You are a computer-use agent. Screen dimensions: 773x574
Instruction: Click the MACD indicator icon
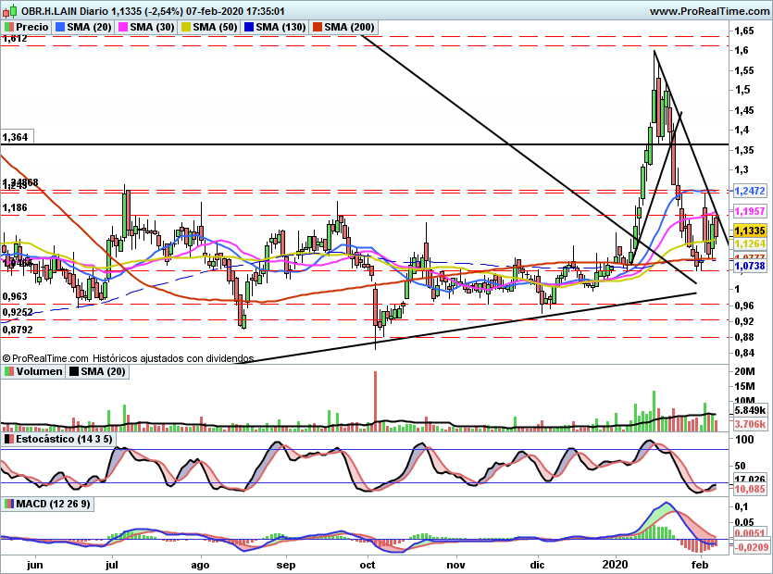click(9, 504)
